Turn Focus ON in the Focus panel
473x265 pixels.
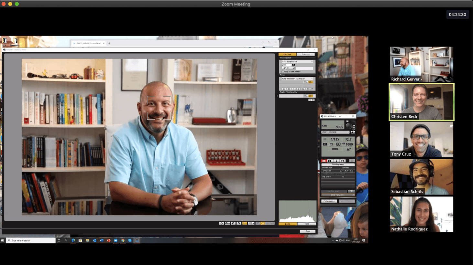point(305,82)
